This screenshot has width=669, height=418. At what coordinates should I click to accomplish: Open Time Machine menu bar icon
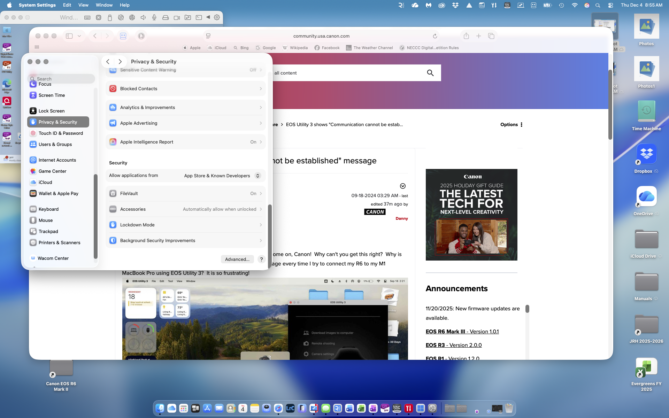(561, 5)
